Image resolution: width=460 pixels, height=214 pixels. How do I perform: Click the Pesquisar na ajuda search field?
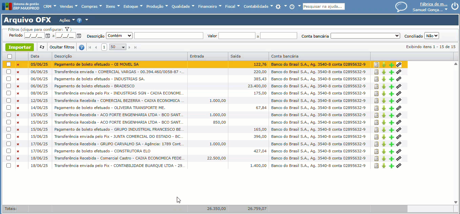323,6
